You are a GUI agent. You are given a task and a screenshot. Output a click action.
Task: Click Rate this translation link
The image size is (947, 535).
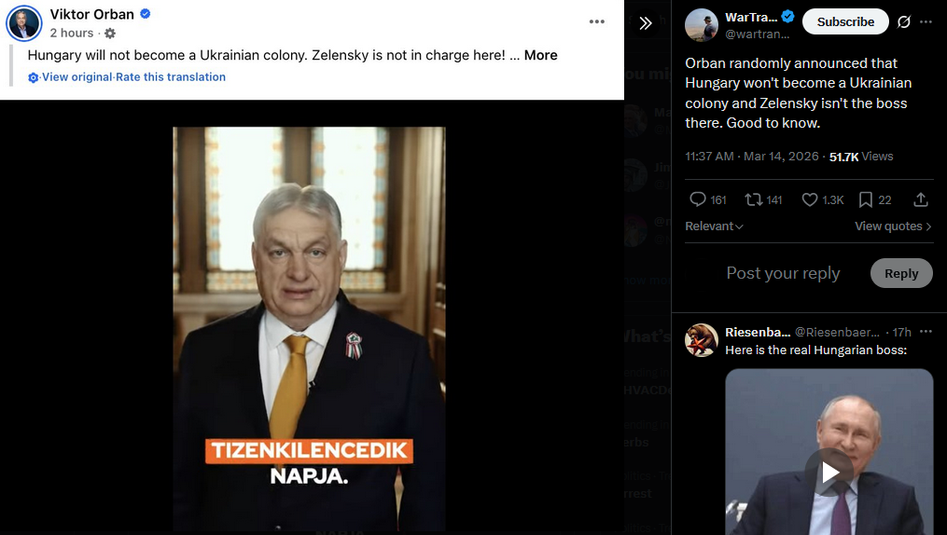pos(171,77)
